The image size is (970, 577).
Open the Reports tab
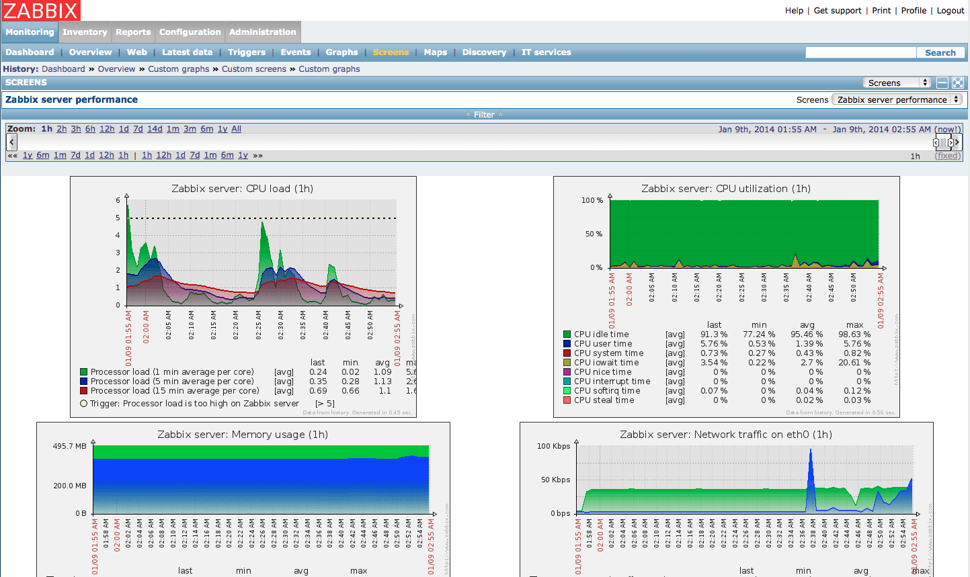pyautogui.click(x=133, y=32)
